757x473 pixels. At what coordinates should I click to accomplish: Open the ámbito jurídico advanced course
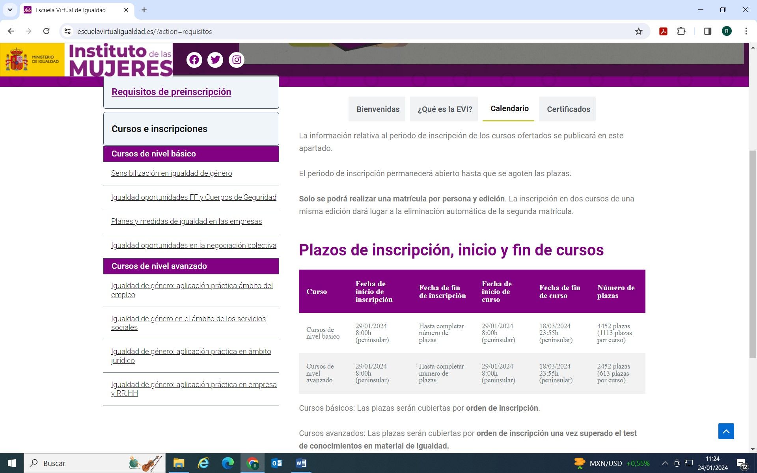(191, 356)
